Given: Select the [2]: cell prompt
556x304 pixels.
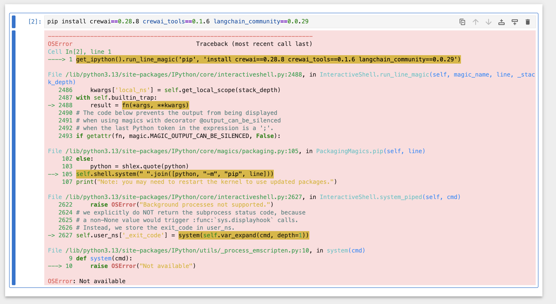Looking at the screenshot, I should pos(35,21).
